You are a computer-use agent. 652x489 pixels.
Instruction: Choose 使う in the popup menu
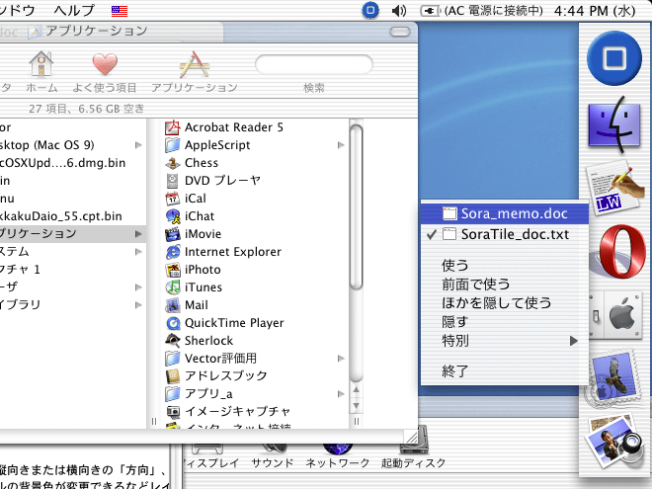pyautogui.click(x=454, y=266)
